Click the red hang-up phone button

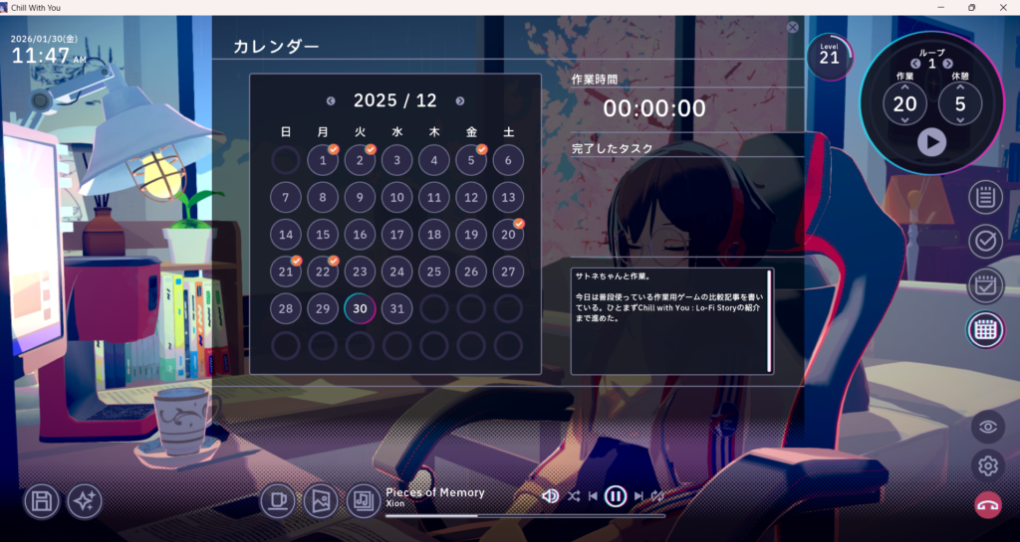click(987, 504)
